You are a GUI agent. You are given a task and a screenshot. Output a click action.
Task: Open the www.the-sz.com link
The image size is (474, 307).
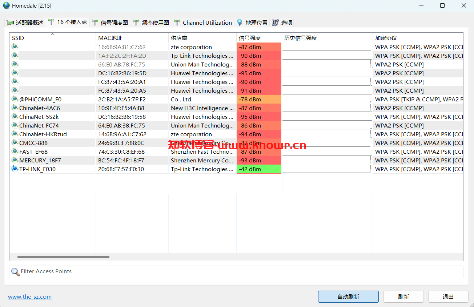pos(30,296)
